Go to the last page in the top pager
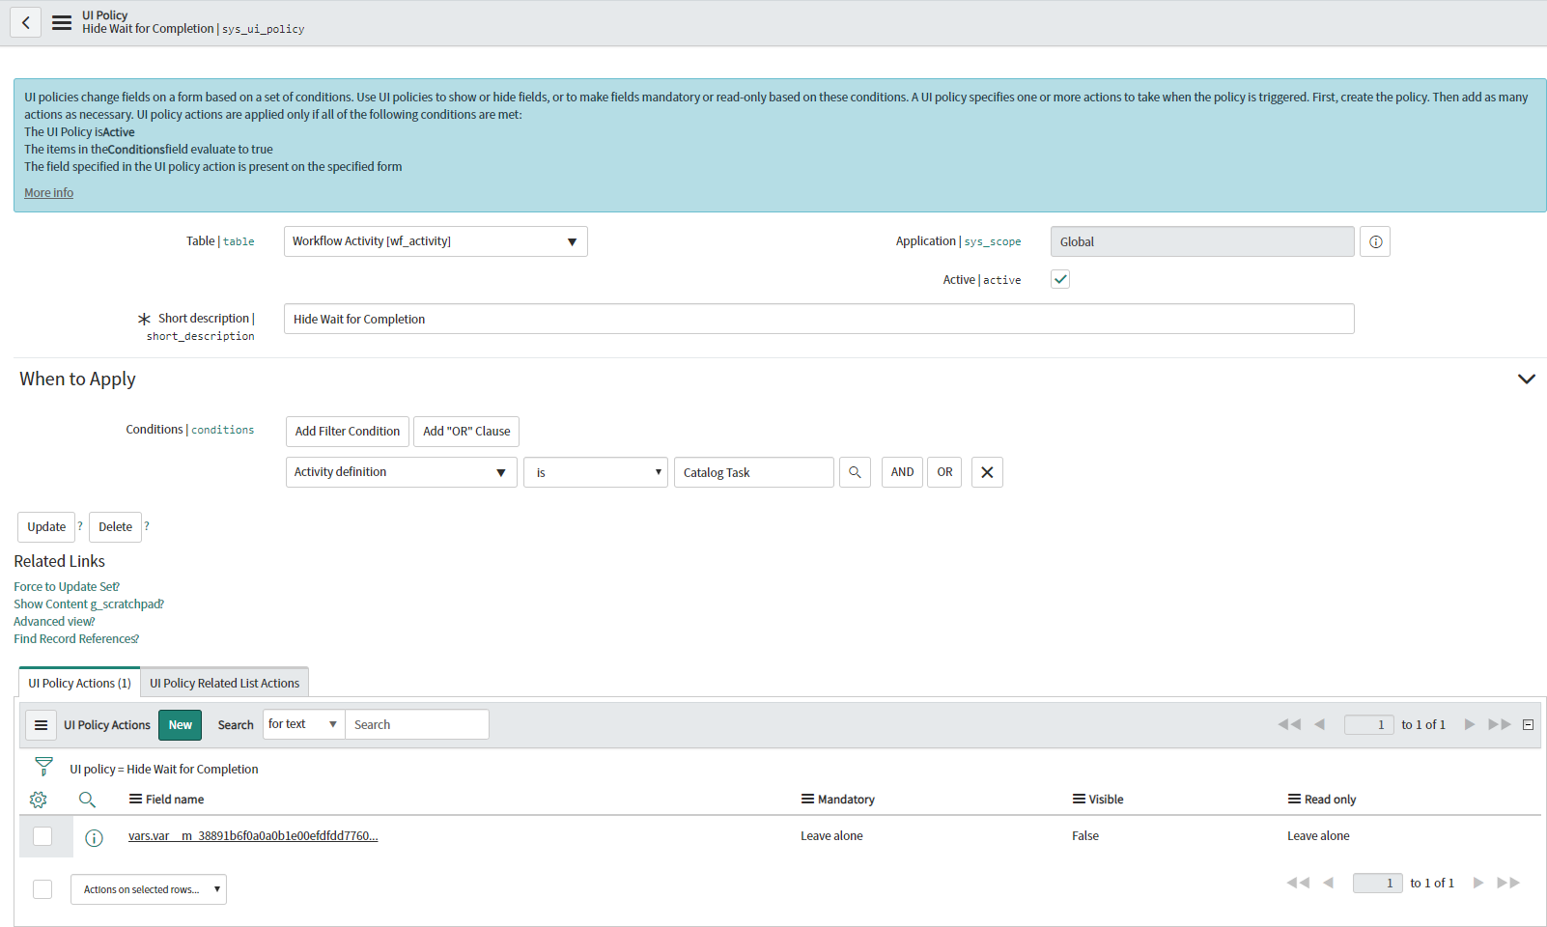 click(1500, 724)
